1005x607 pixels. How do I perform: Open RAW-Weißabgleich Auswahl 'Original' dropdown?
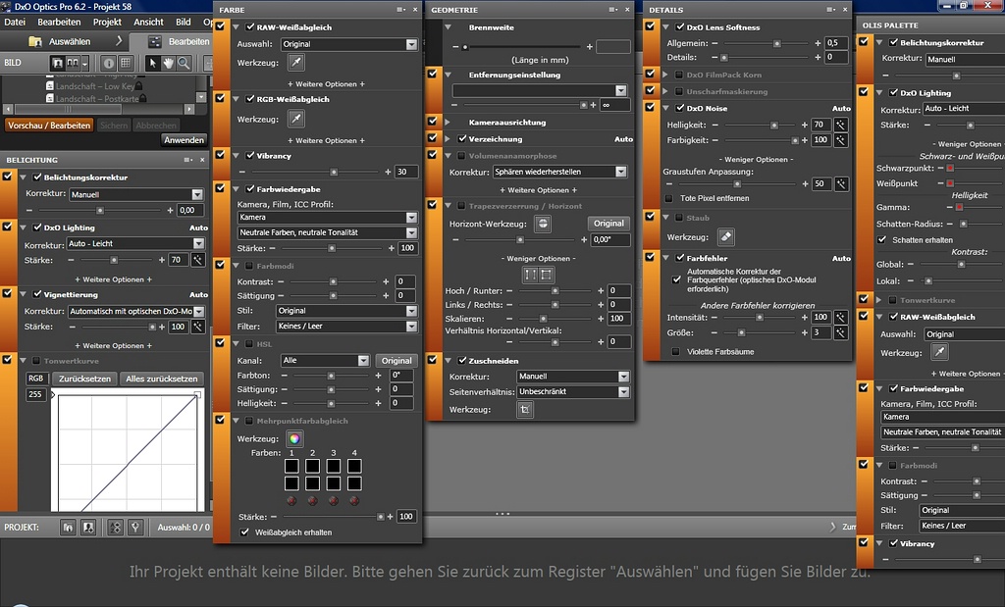(349, 44)
